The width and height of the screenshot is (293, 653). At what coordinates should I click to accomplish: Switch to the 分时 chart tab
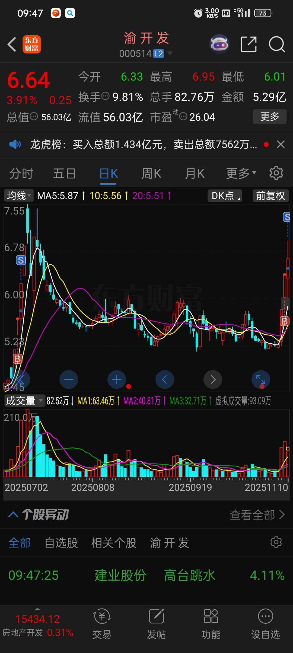click(x=21, y=174)
